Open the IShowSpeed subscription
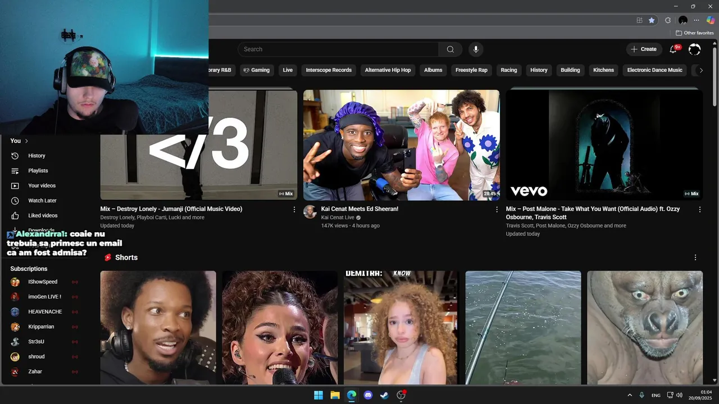This screenshot has width=719, height=404. point(43,282)
